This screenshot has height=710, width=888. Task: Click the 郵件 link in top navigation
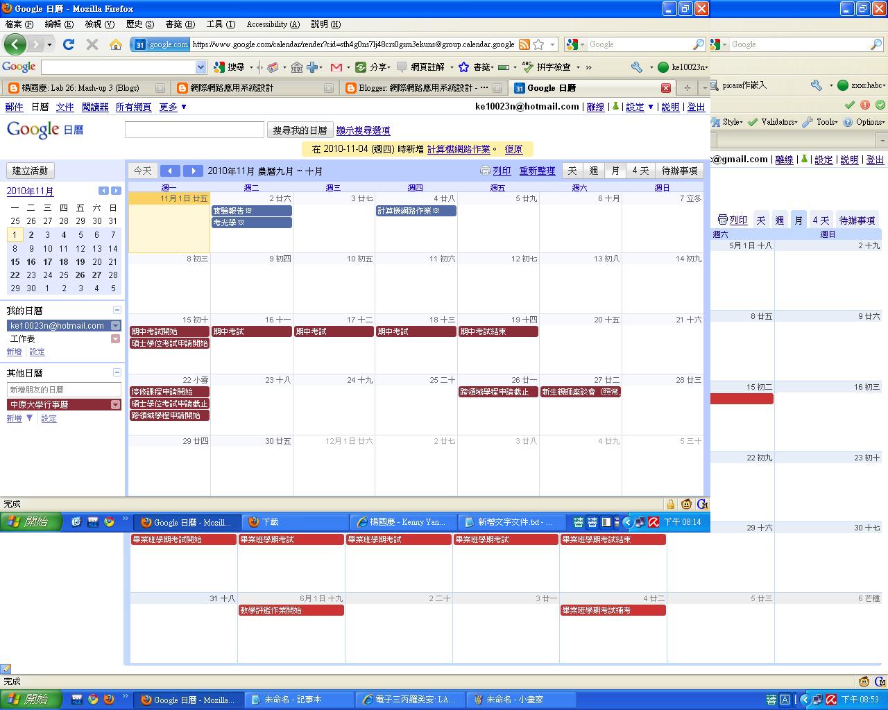[x=14, y=107]
